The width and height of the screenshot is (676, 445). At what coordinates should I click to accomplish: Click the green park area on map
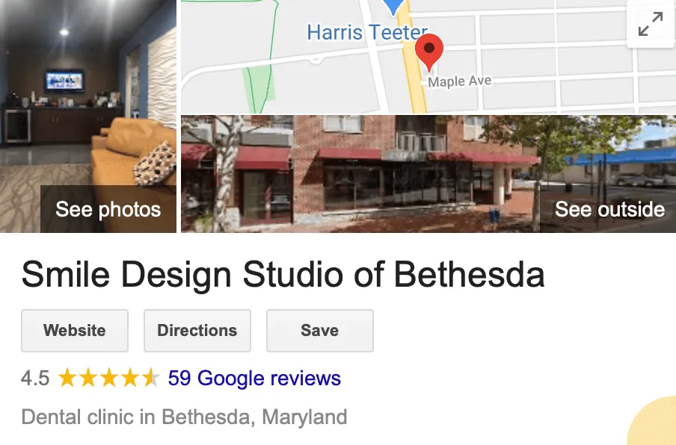tap(259, 90)
